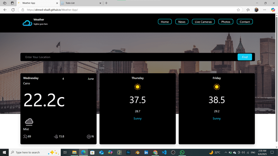This screenshot has width=278, height=156.
Task: Click Friday's 38.5 temperature
Action: [217, 100]
